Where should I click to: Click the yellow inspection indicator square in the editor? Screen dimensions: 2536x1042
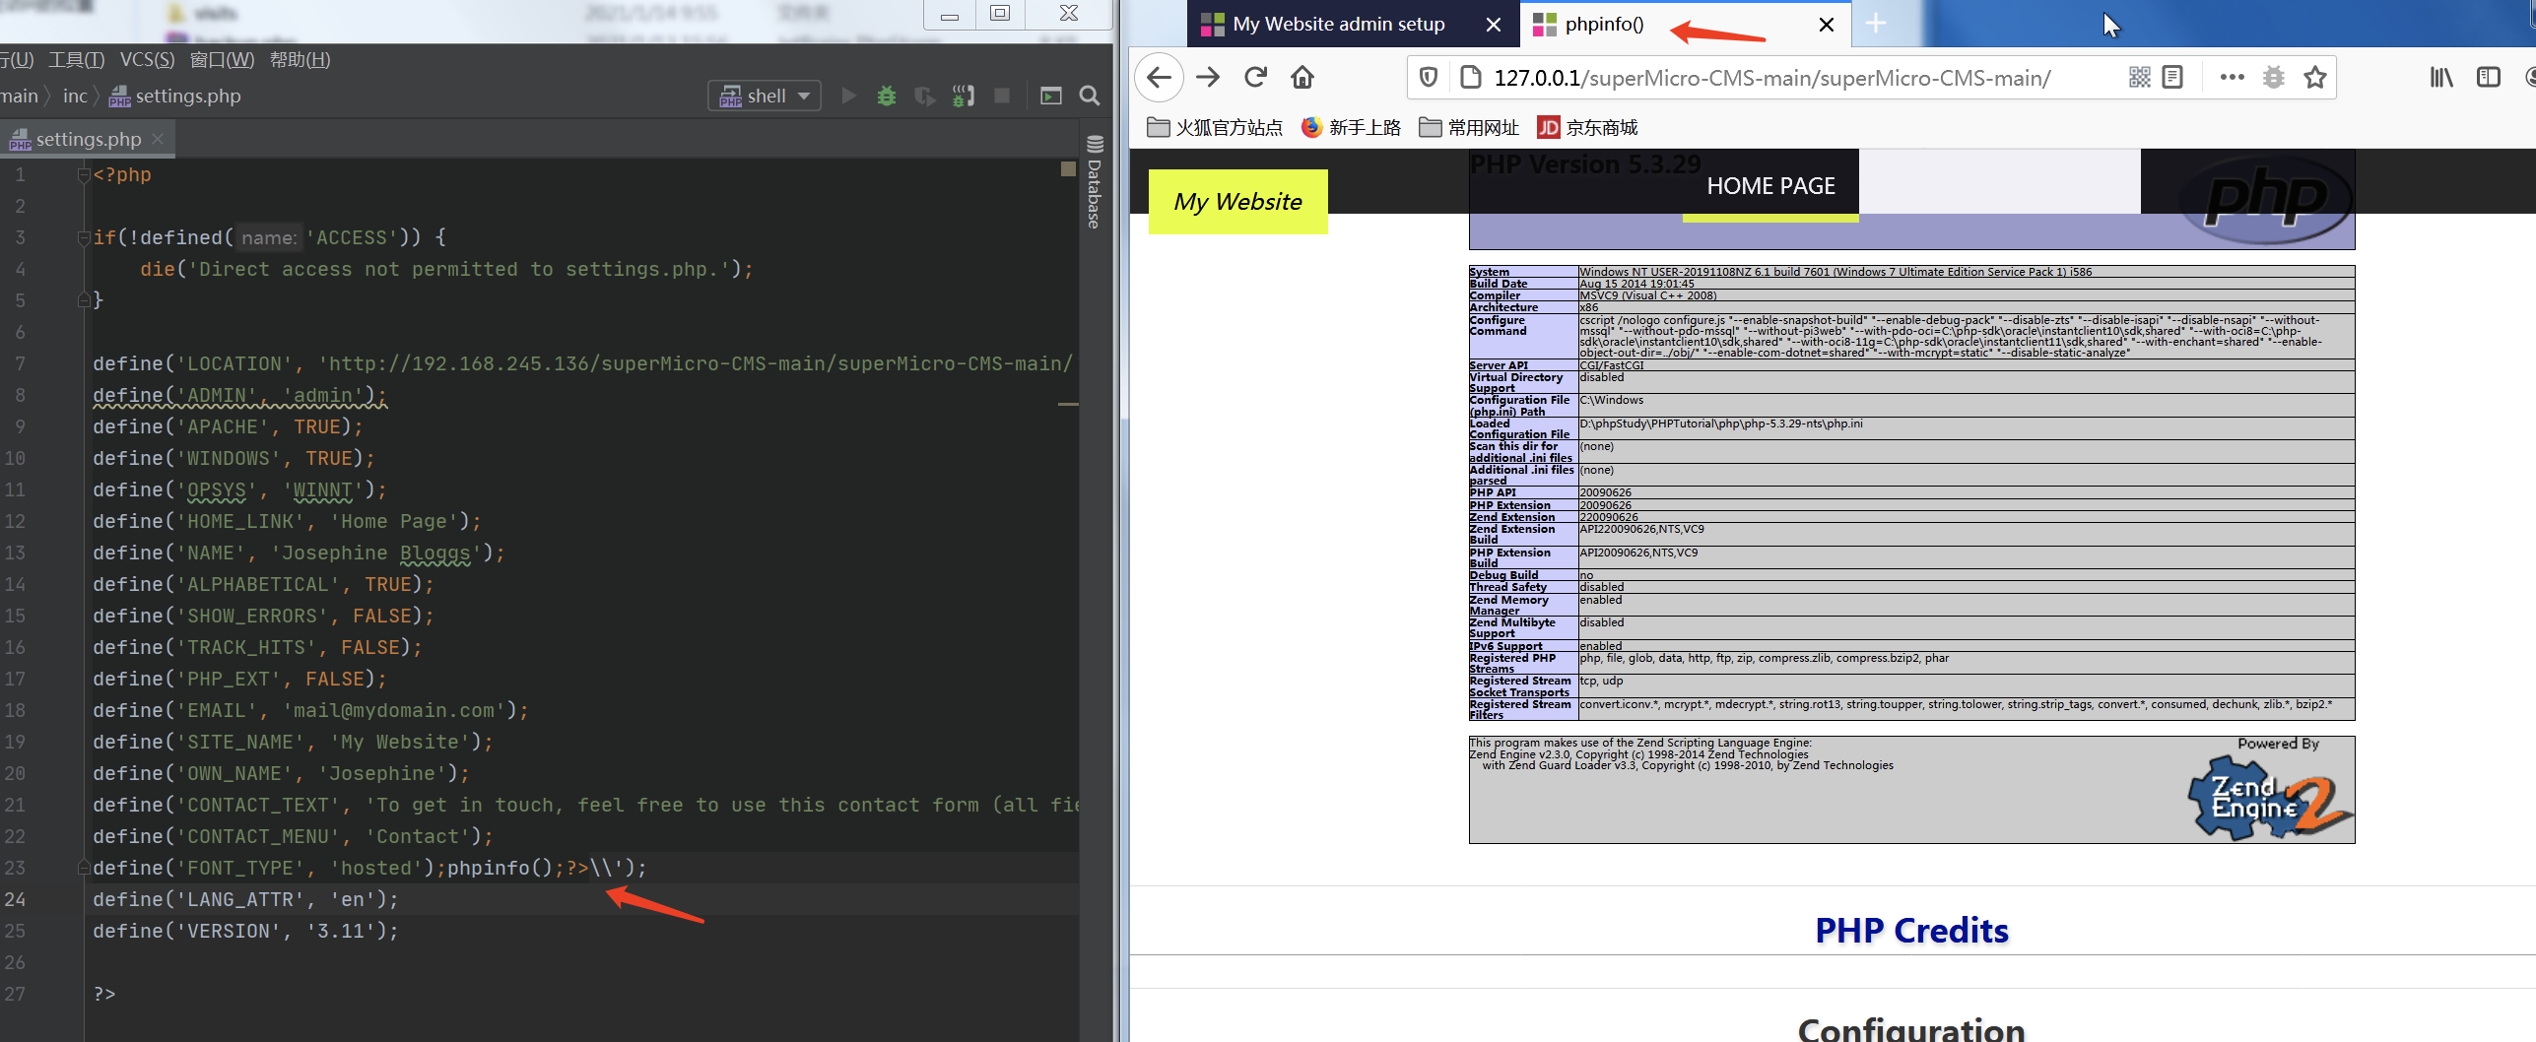[1068, 169]
